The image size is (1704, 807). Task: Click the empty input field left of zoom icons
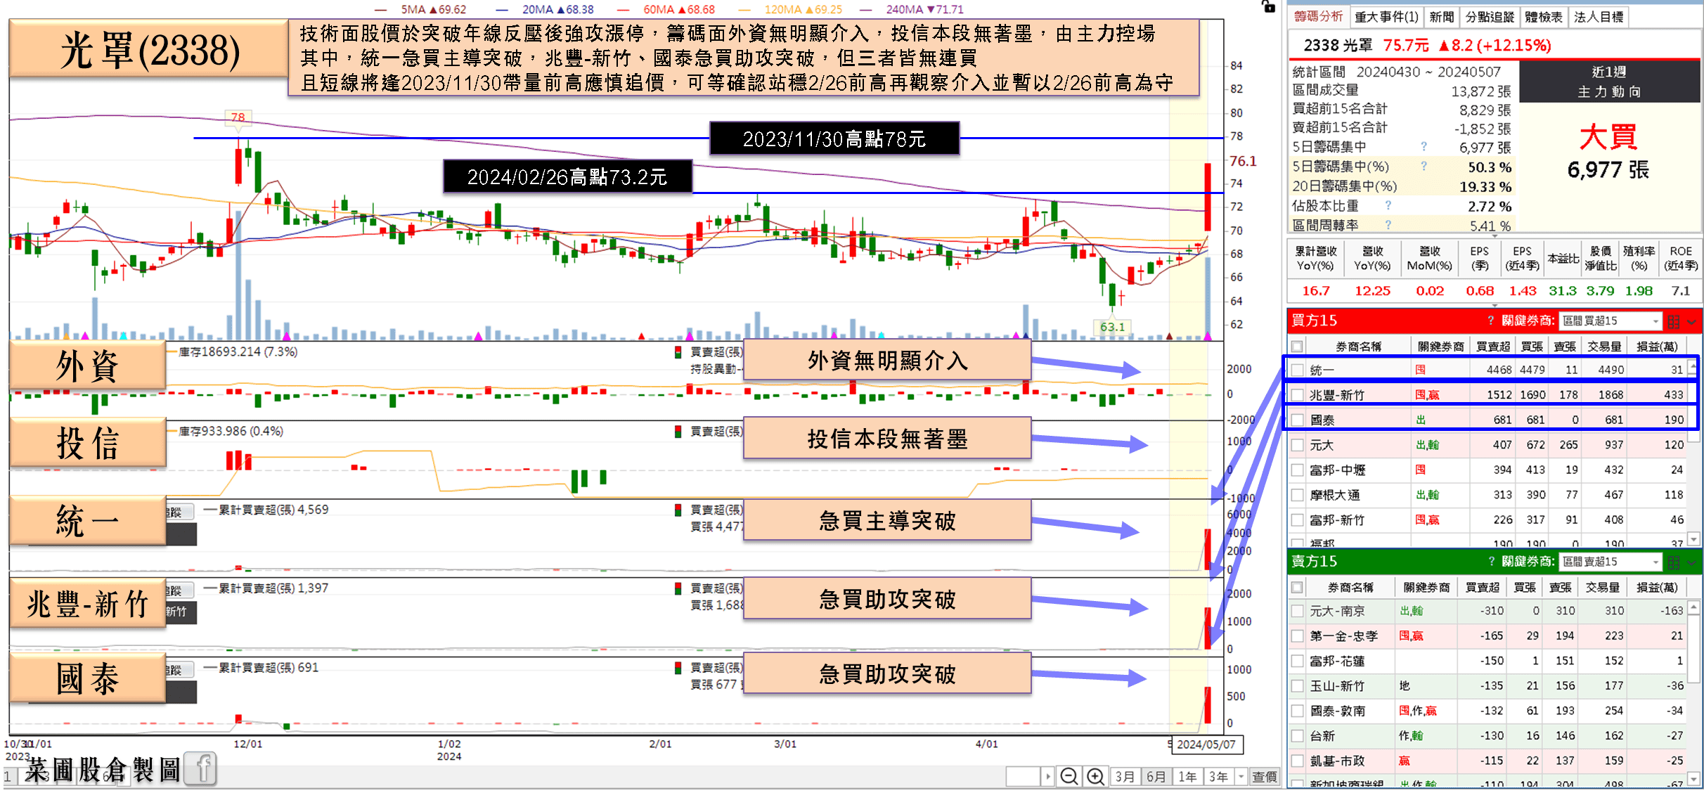click(x=1023, y=777)
